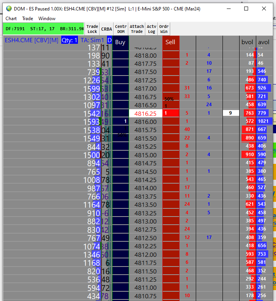Click the price 4810.75 cell
Image resolution: width=276 pixels, height=301 pixels.
pyautogui.click(x=145, y=296)
